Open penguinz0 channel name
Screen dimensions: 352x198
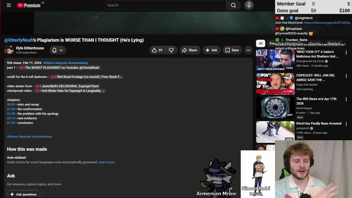pyautogui.click(x=302, y=128)
